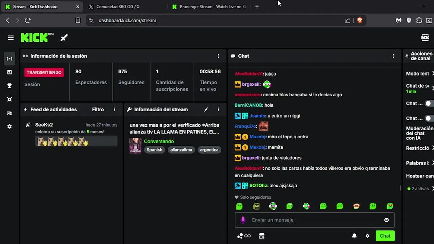Viewport: 434px width, 244px height.
Task: Open a new browser tab
Action: point(257,7)
